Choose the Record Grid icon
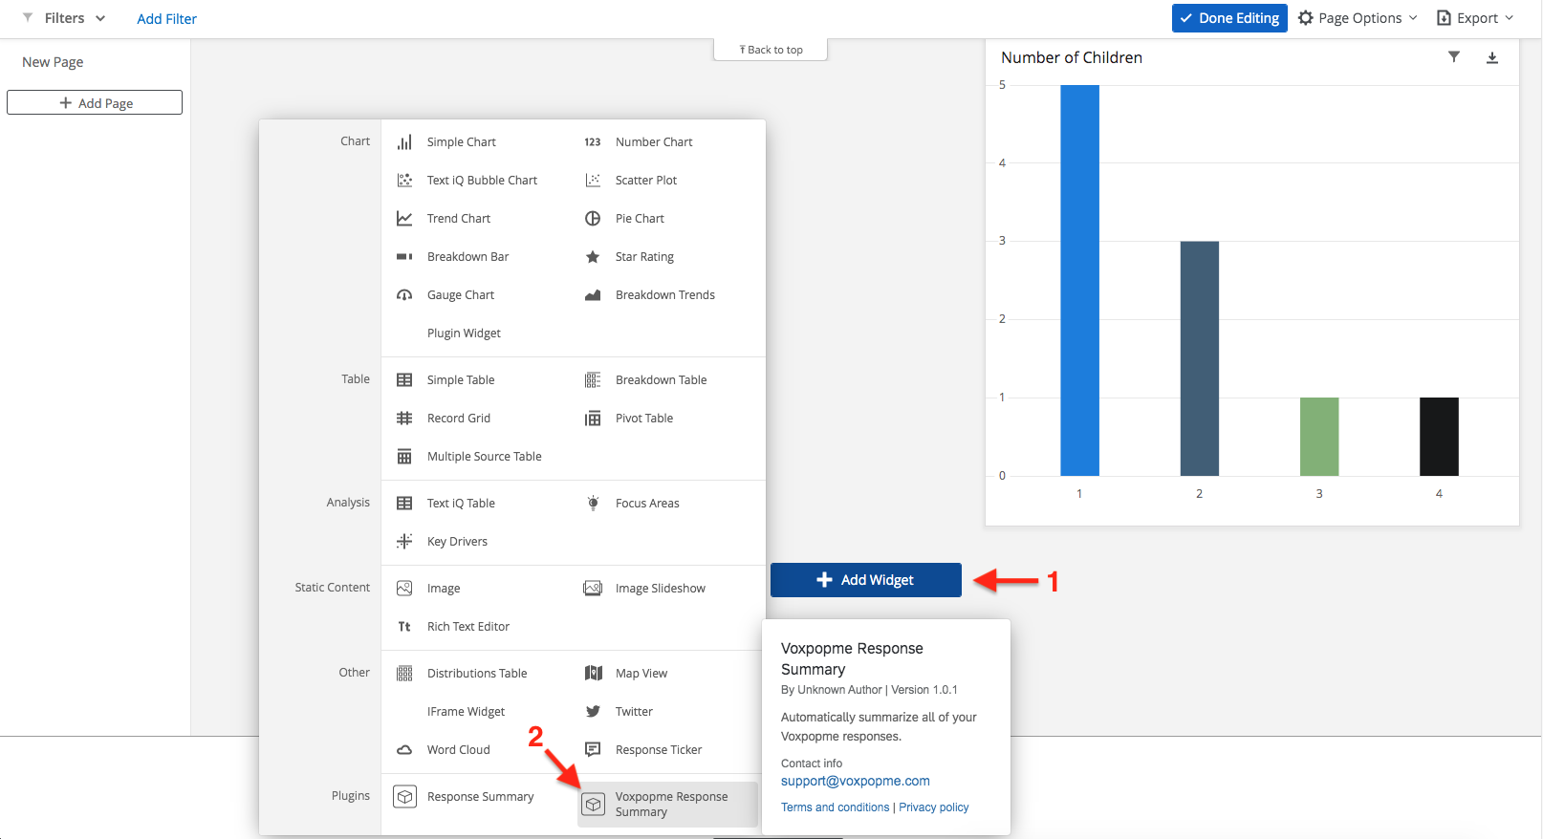 click(404, 419)
